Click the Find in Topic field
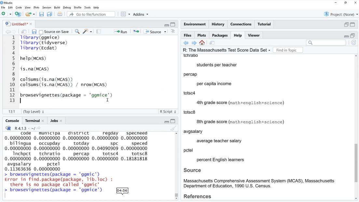359x202 pixels. coord(288,50)
